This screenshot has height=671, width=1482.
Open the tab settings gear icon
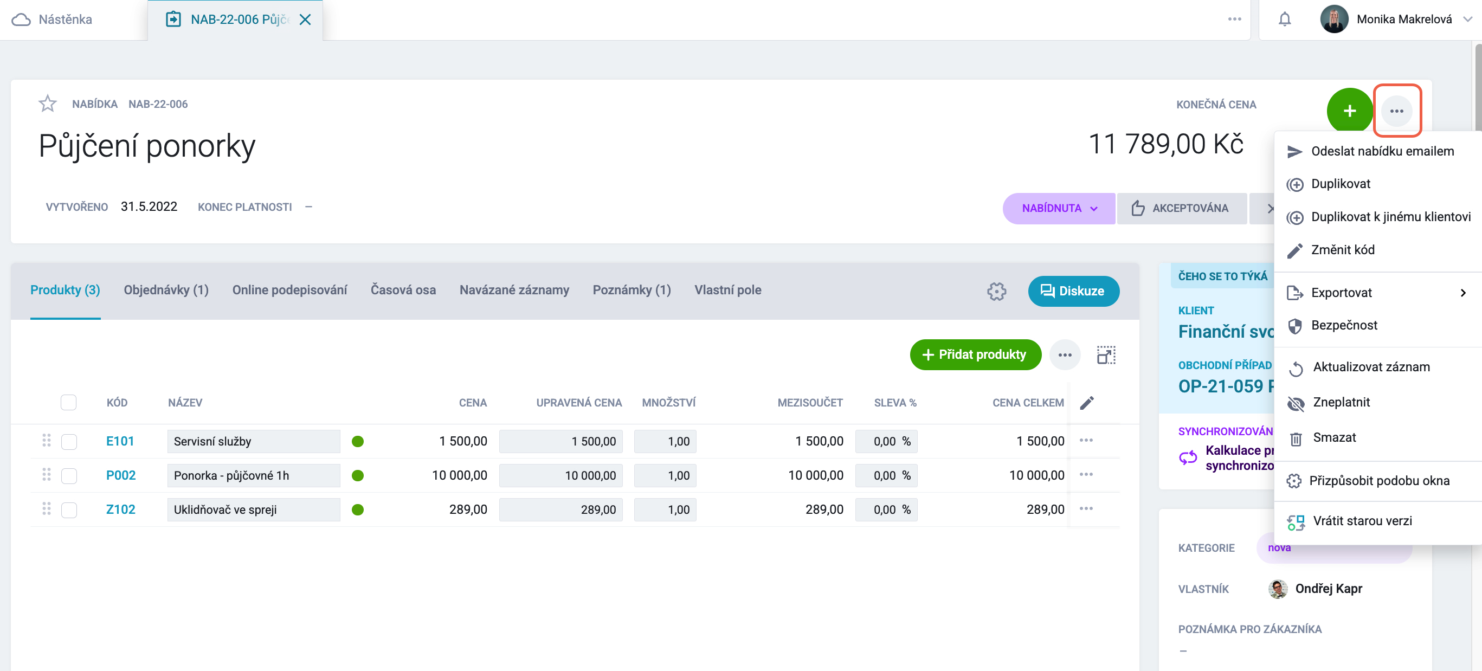pos(996,291)
